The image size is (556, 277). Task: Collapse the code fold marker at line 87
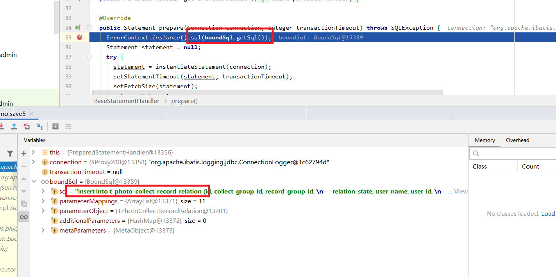[89, 57]
